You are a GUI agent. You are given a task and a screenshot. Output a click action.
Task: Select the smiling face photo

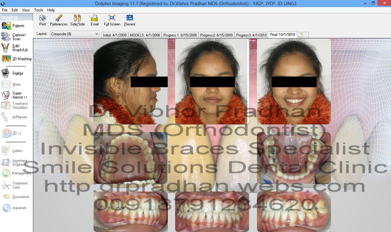[x=294, y=81]
